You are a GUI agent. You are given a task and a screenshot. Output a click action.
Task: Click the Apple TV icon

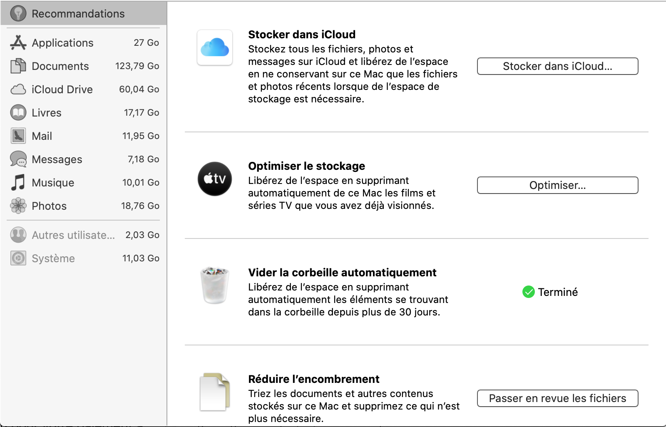click(x=214, y=179)
